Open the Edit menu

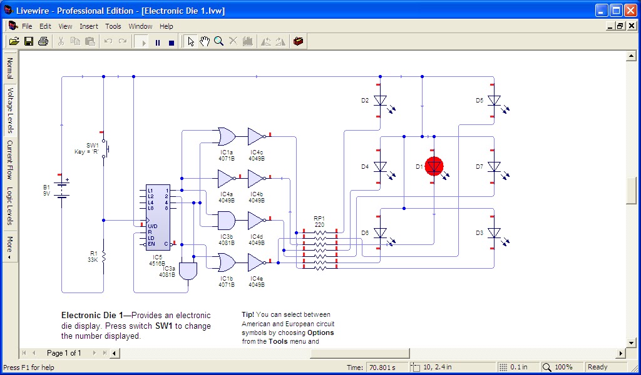coord(45,26)
